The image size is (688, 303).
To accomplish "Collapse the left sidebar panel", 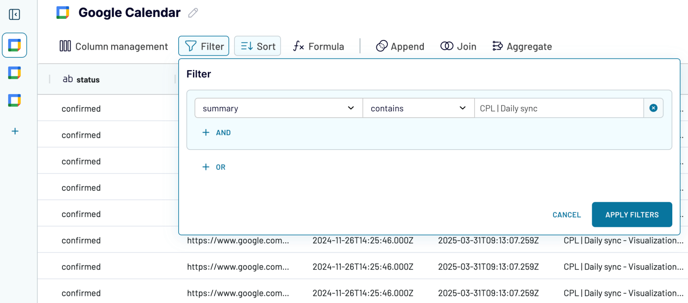I will 15,14.
